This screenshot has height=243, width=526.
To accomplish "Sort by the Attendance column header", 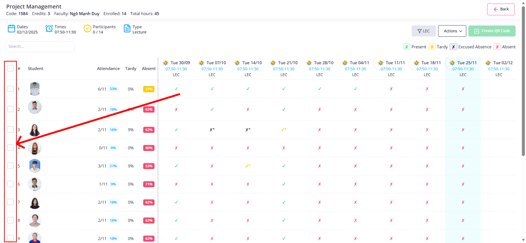I will 108,68.
